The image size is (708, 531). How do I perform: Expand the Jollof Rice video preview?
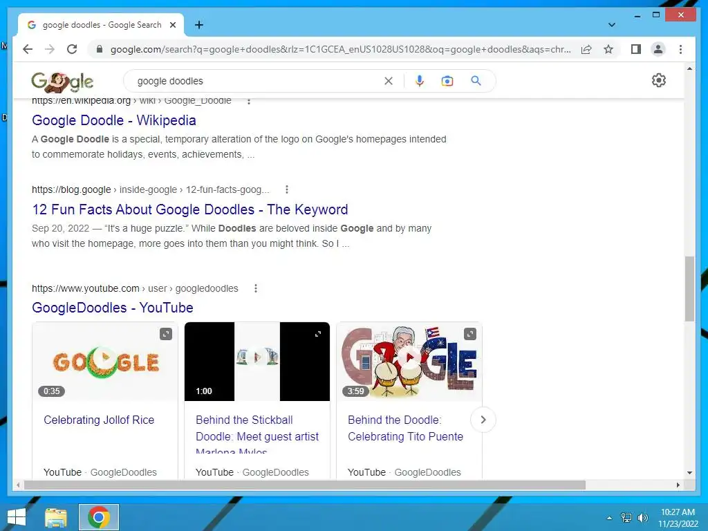pos(166,334)
